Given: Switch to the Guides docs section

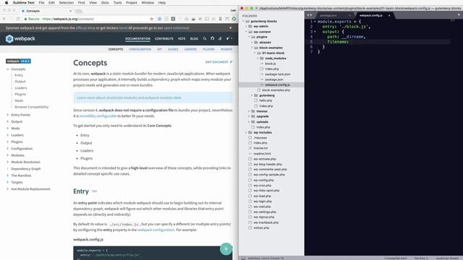Looking at the screenshot, I should 173,49.
